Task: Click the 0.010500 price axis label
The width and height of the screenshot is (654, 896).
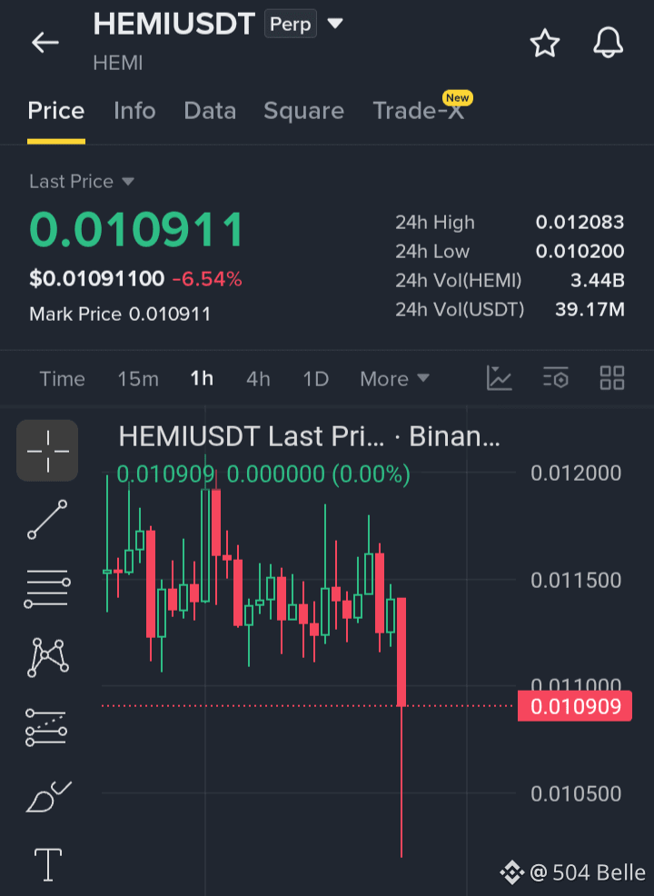Action: [575, 793]
